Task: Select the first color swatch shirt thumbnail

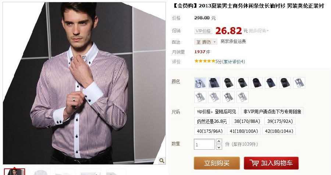Action: [200, 83]
